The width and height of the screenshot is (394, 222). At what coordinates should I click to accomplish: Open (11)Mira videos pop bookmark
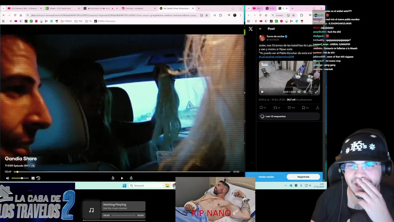[105, 21]
